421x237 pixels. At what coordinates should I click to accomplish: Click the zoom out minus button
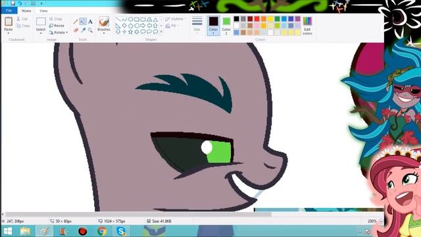381,221
